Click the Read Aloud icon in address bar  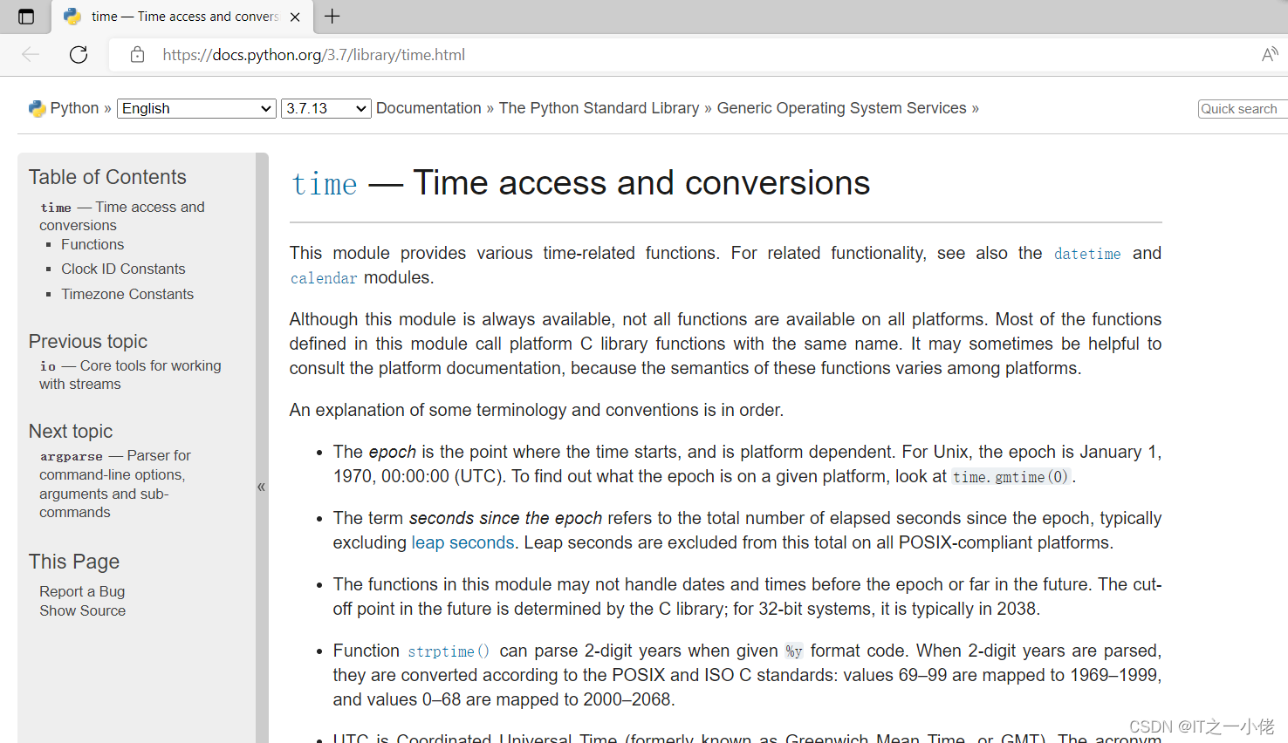click(1270, 55)
